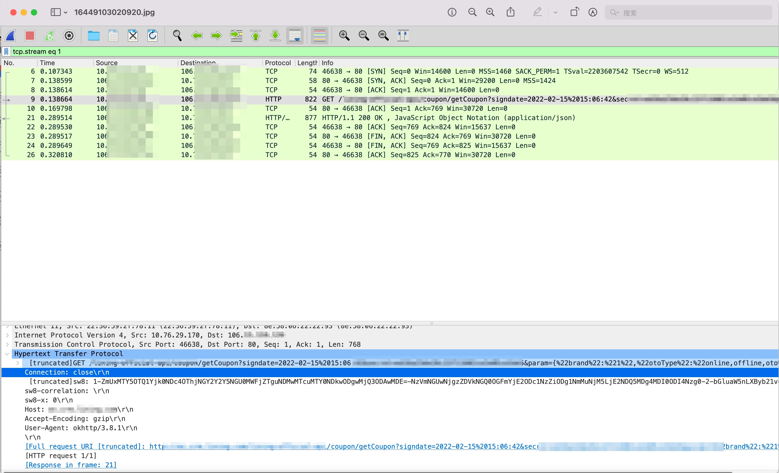Open the Response in frame: 21 link
Viewport: 779px width, 473px height.
pos(71,465)
